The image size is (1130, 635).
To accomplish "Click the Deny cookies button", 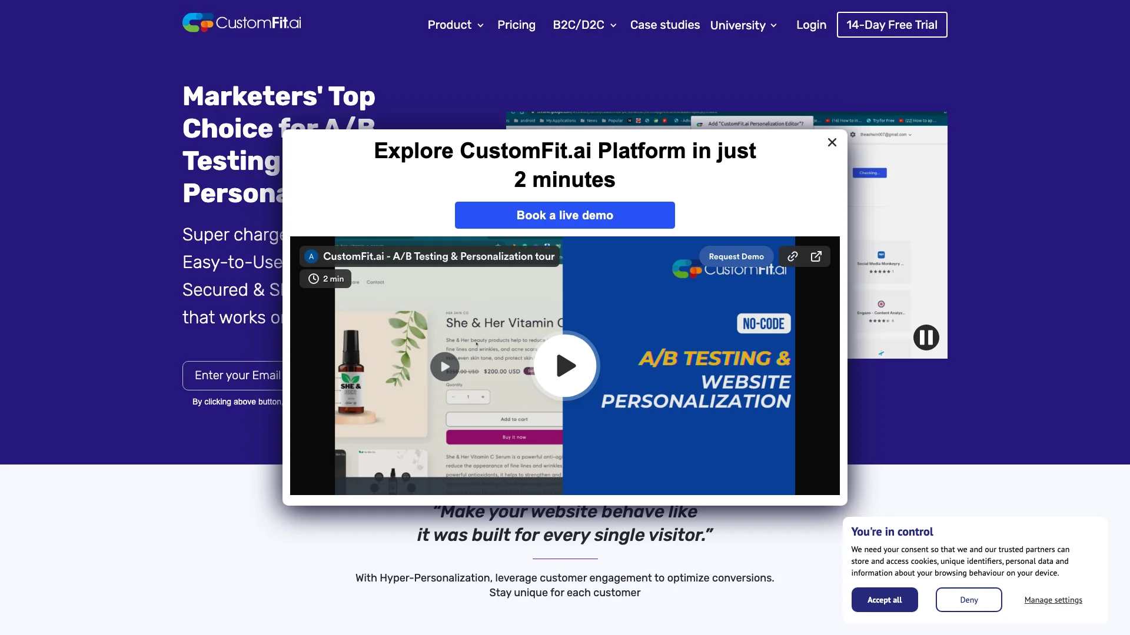I will pos(969,599).
